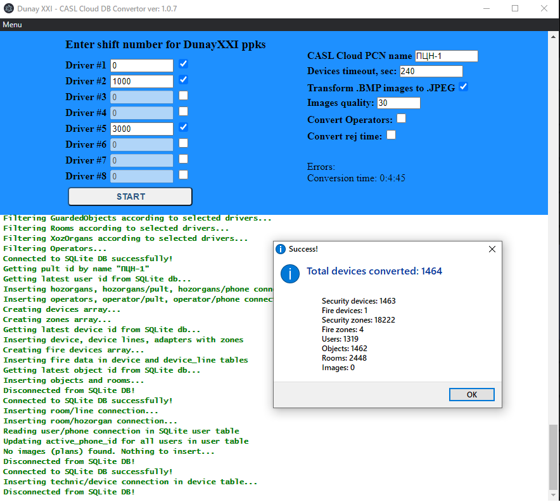Close the Dunay XXI main window
Image resolution: width=560 pixels, height=502 pixels.
544,9
